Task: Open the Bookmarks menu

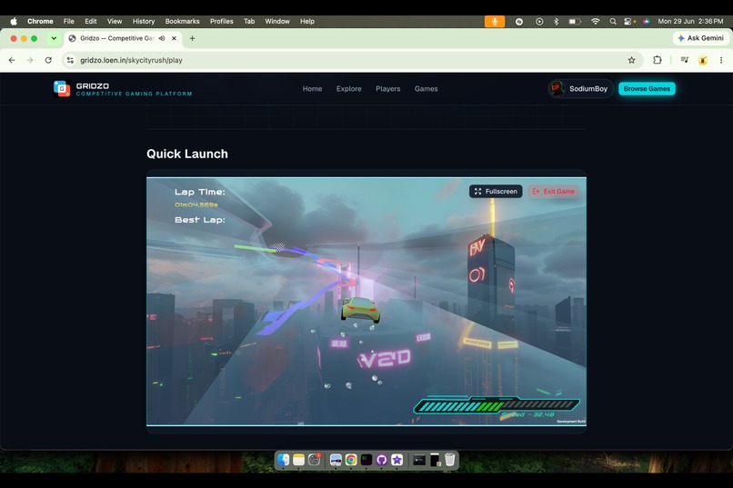Action: (x=182, y=21)
